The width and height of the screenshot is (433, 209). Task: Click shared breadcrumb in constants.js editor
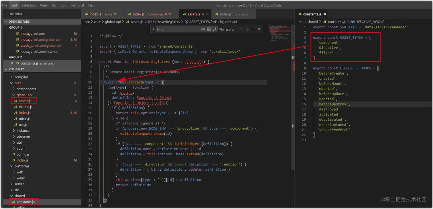click(313, 22)
